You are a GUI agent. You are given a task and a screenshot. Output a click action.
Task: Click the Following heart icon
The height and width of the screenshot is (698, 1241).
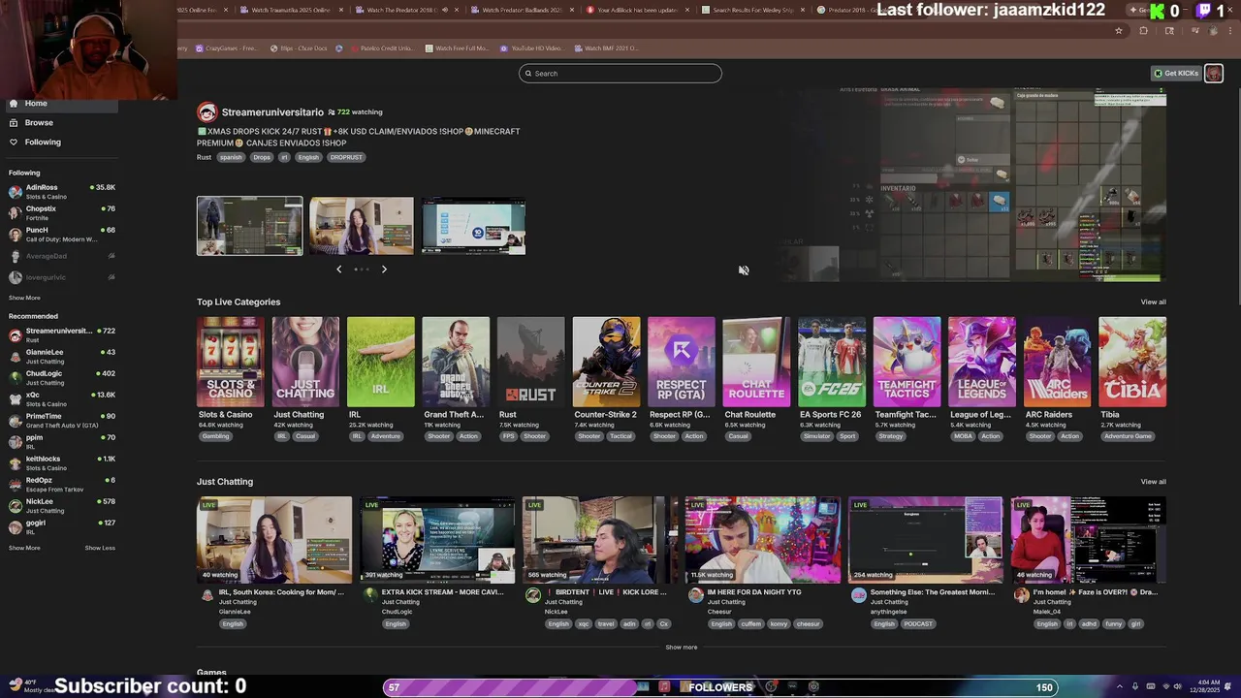[x=14, y=142]
